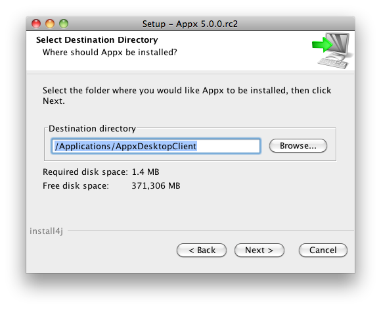Image resolution: width=381 pixels, height=309 pixels.
Task: Click the installer computer icon with green arrow
Action: [332, 51]
